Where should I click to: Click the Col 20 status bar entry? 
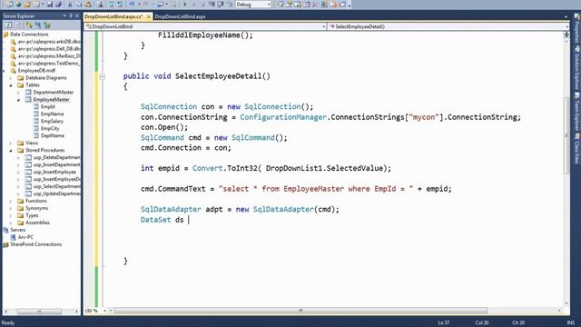482,322
